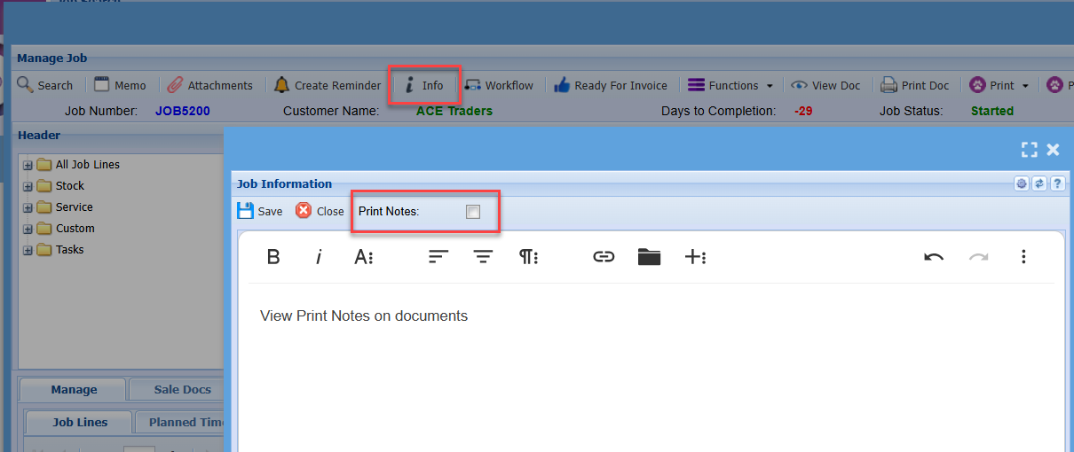Undo the last edit
The image size is (1074, 452).
(x=934, y=257)
